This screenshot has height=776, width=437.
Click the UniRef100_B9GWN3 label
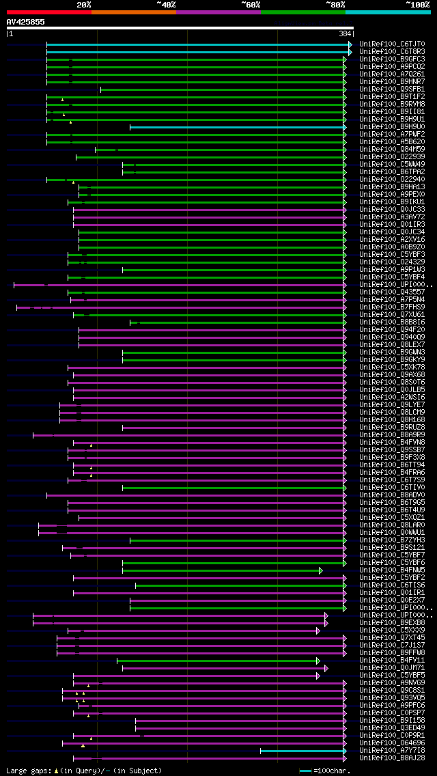392,353
